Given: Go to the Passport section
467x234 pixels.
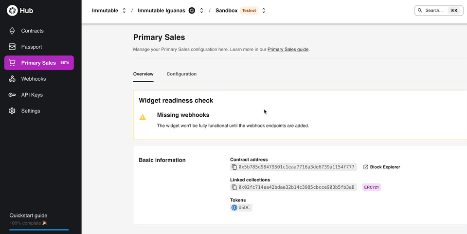Looking at the screenshot, I should click(31, 47).
